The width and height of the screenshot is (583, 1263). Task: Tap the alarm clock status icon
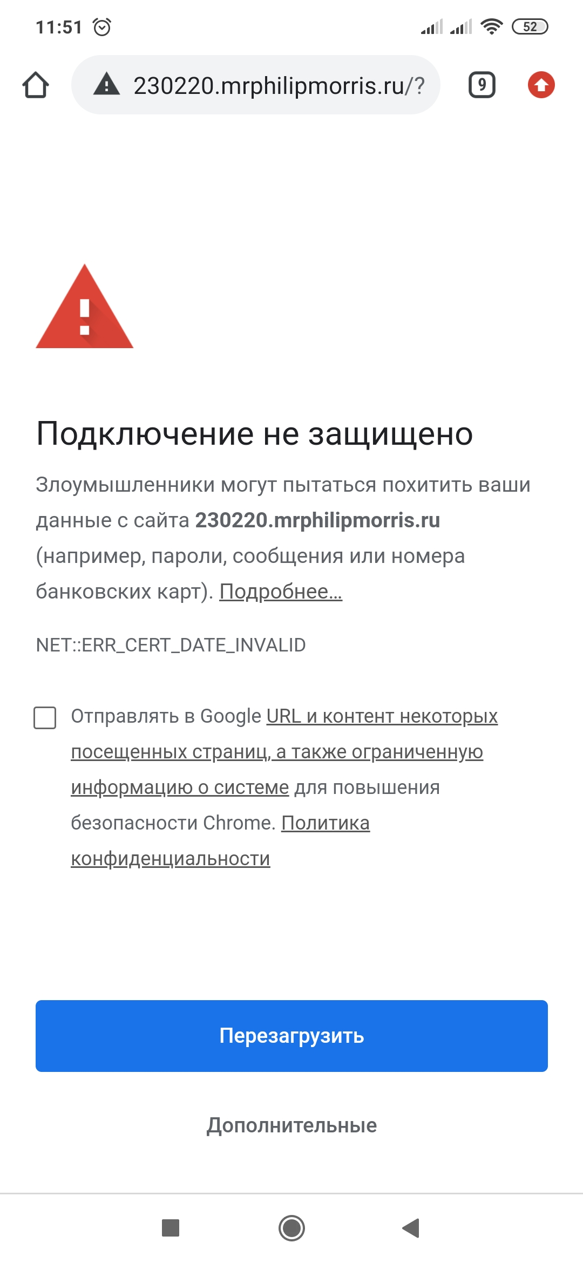[x=102, y=26]
